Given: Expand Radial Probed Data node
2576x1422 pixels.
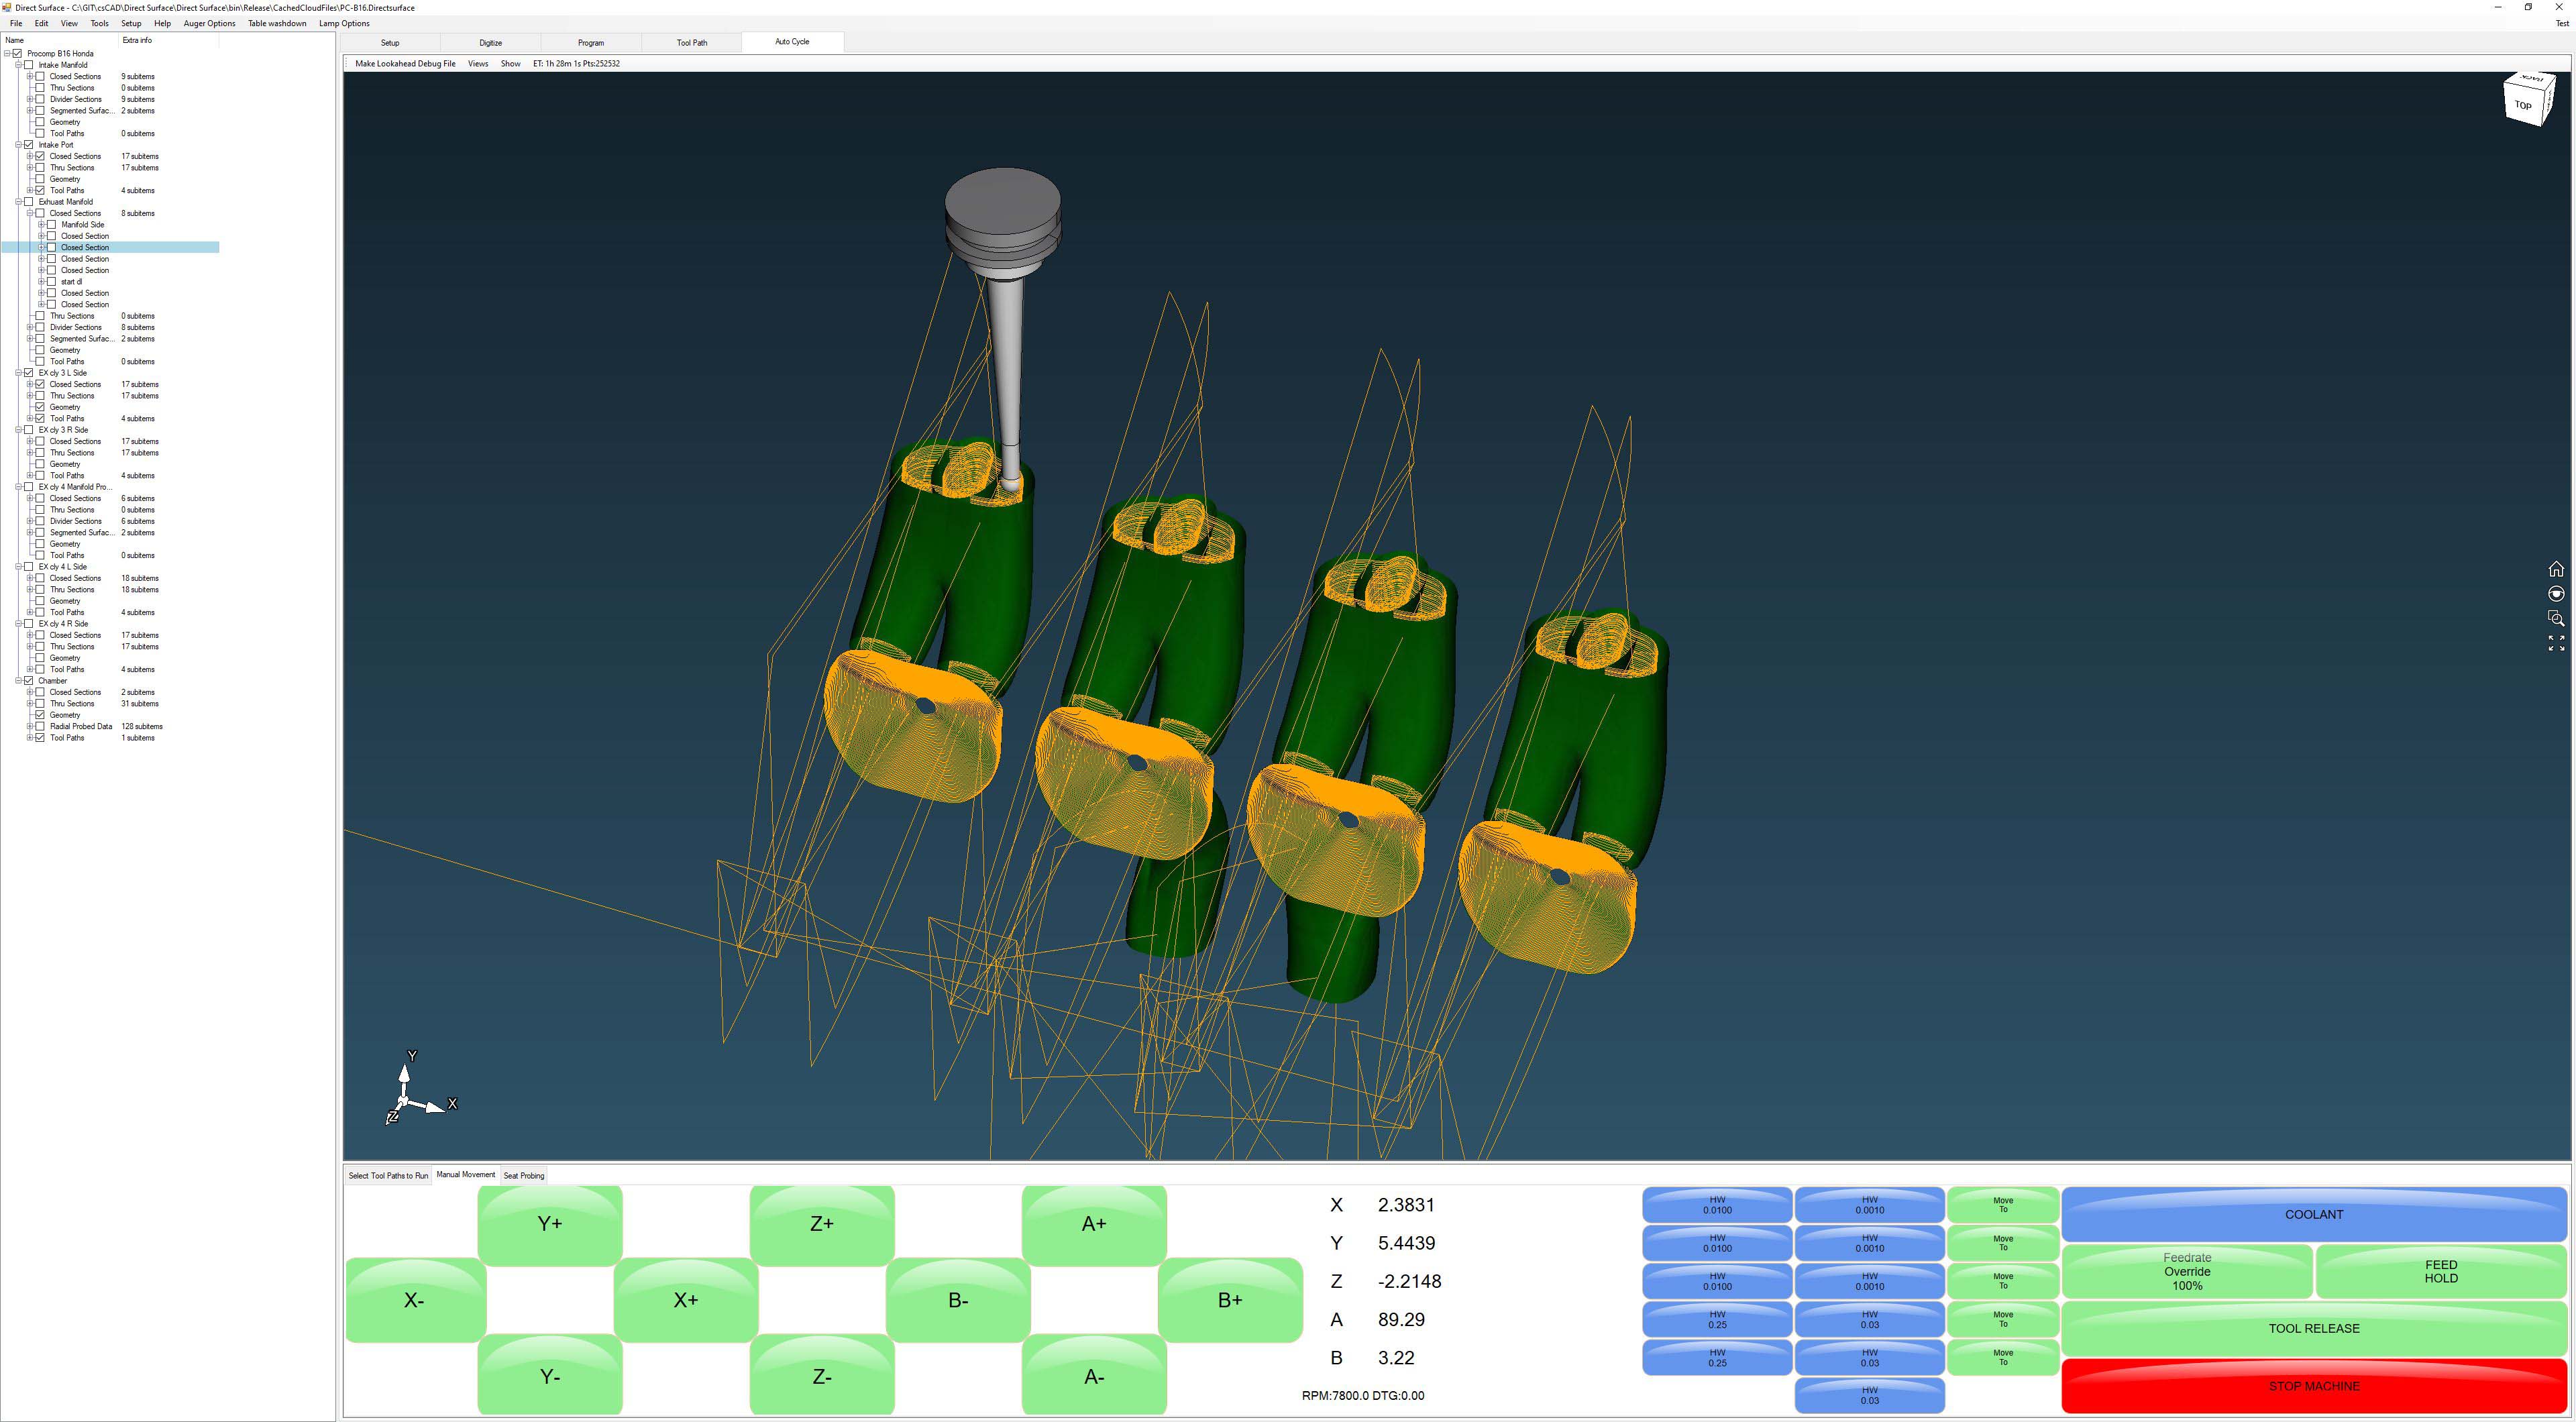Looking at the screenshot, I should [29, 727].
